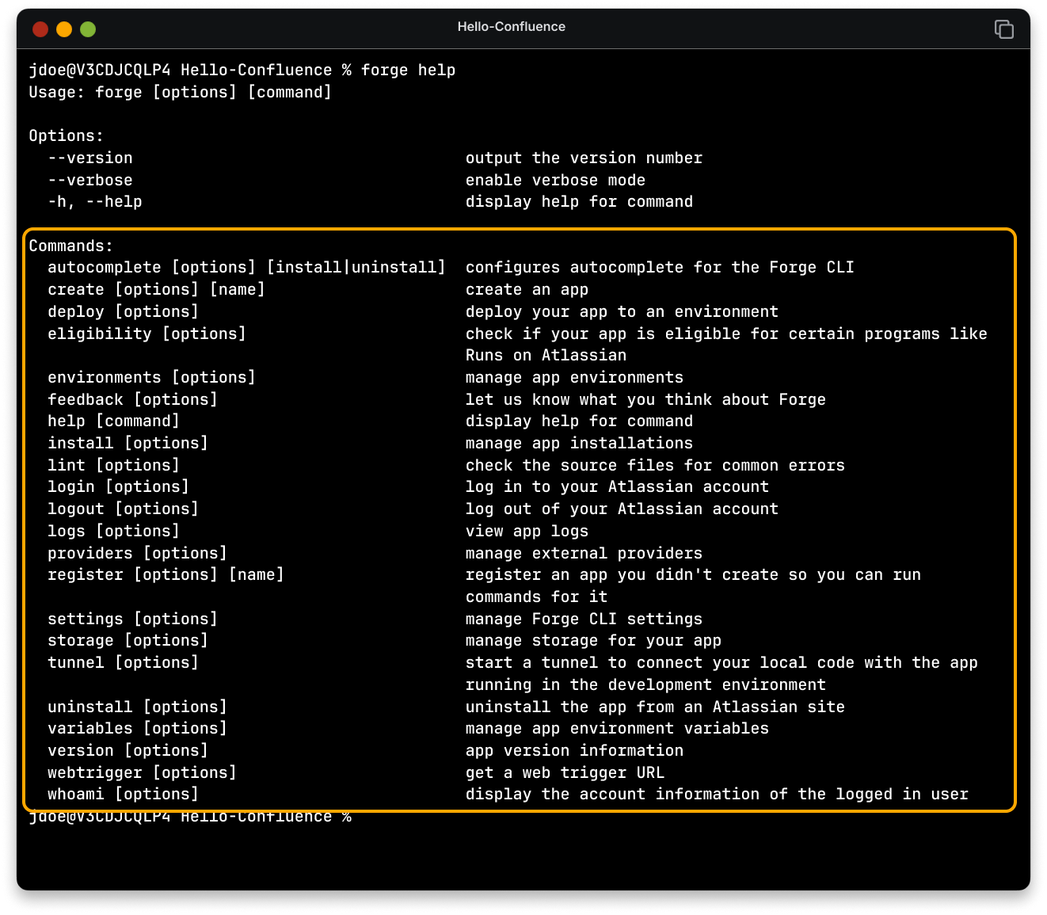Viewport: 1047px width, 915px height.
Task: Click the 'webtrigger [options]' command
Action: tap(142, 772)
